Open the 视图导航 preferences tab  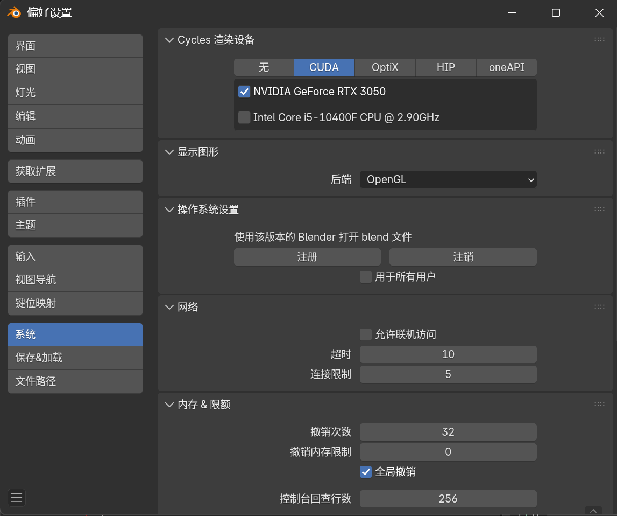[x=75, y=280]
